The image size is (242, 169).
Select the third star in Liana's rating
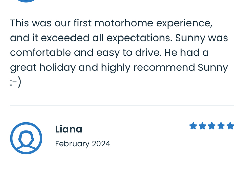211,126
